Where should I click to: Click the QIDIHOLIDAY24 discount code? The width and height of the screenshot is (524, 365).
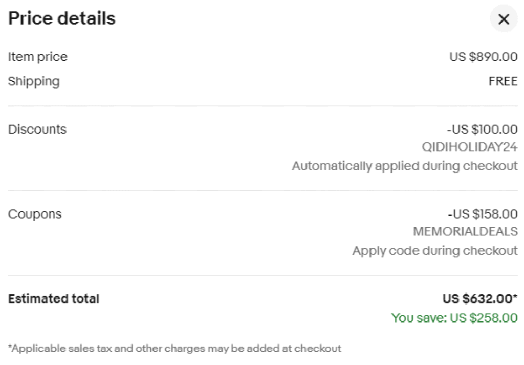coord(470,147)
